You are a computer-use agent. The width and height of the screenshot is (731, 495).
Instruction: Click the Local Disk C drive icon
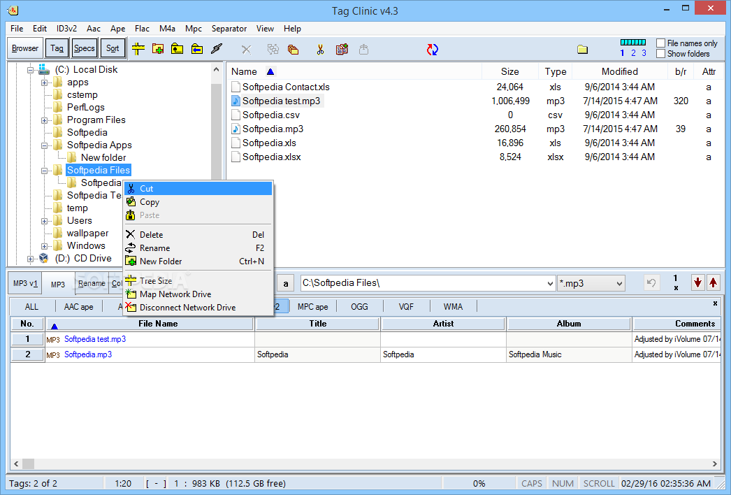(x=44, y=69)
